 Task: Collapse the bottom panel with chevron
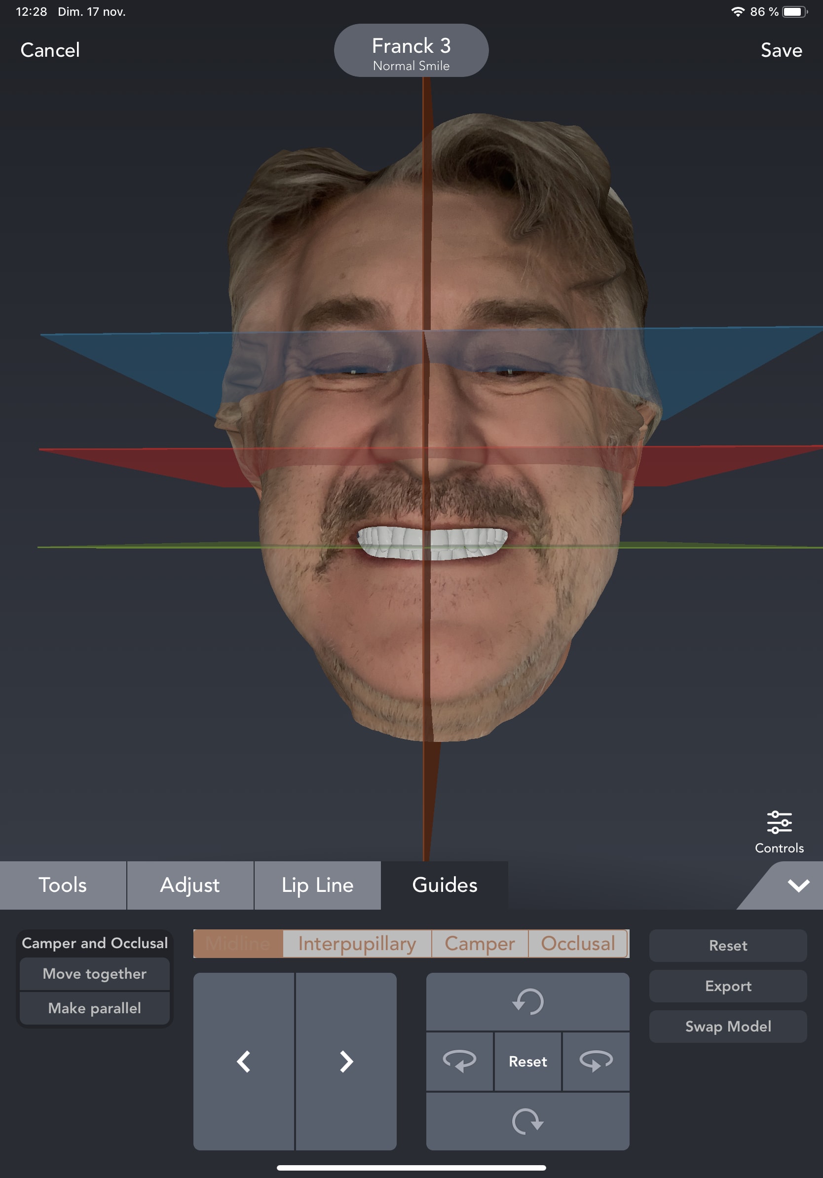(x=798, y=885)
